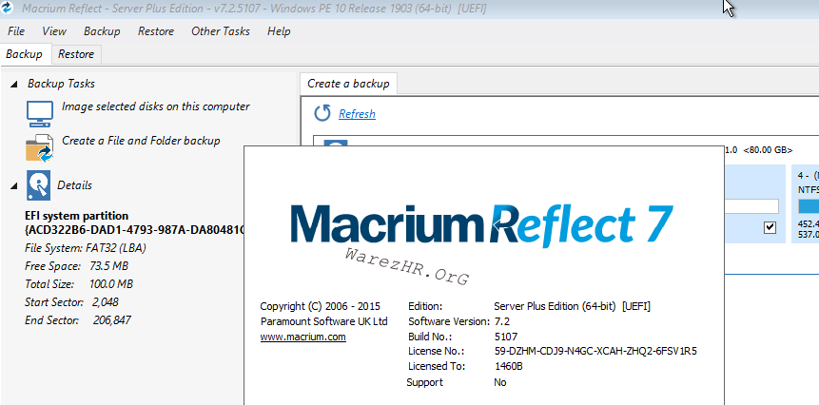This screenshot has height=405, width=819.
Task: Open the www.macrium.com link
Action: point(302,337)
